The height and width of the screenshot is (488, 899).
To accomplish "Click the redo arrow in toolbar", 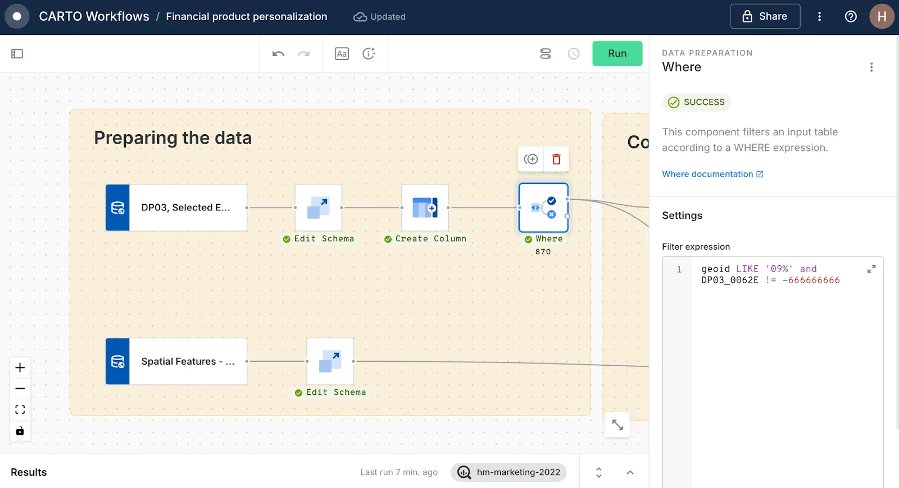I will pos(304,54).
